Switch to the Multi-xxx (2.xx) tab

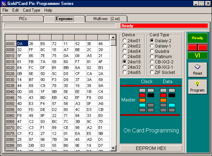pos(106,19)
